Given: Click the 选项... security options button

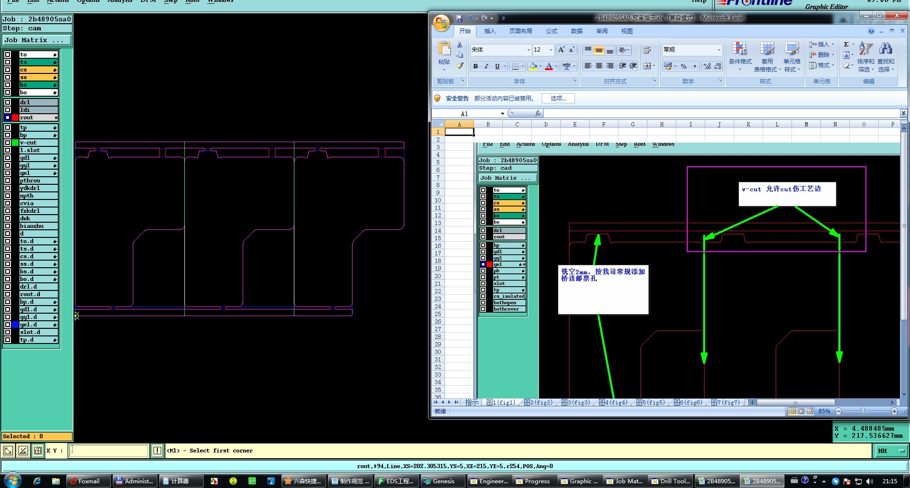Looking at the screenshot, I should (558, 99).
